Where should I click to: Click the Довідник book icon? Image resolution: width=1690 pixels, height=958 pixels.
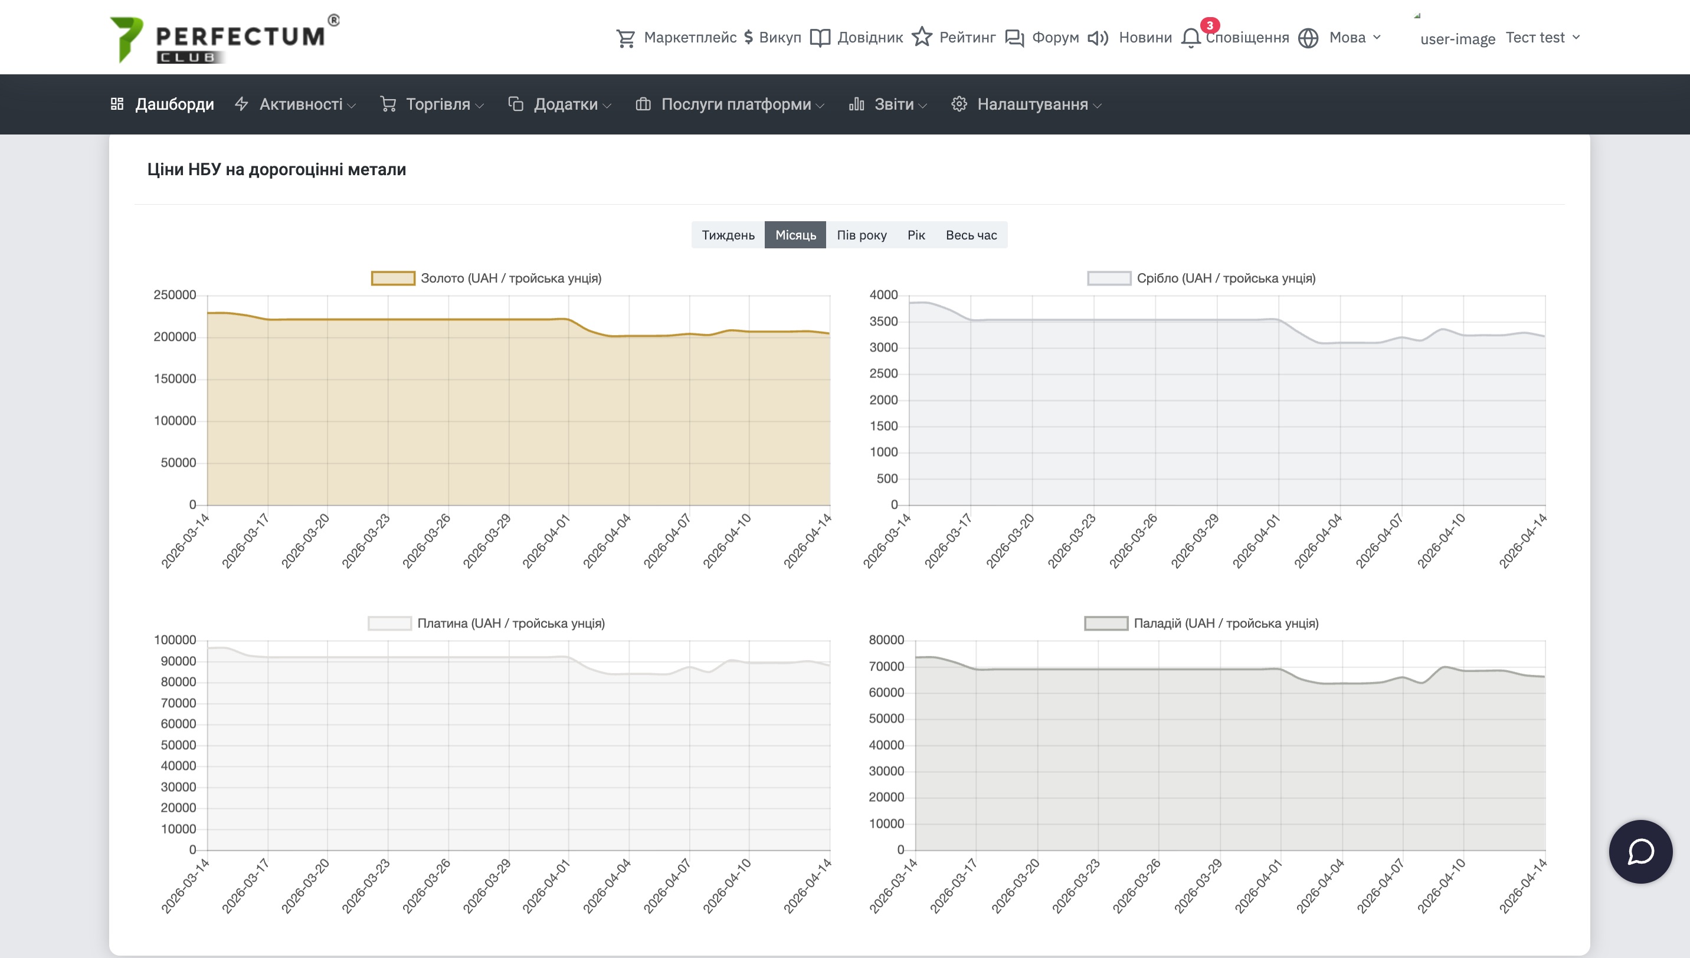coord(820,38)
